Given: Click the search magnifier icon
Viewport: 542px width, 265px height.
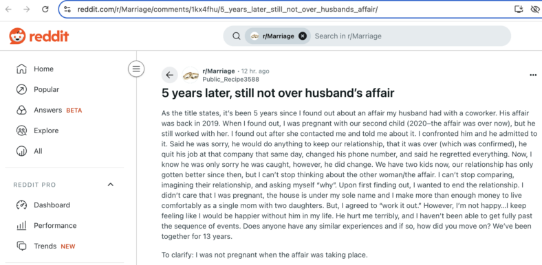Looking at the screenshot, I should coord(237,36).
